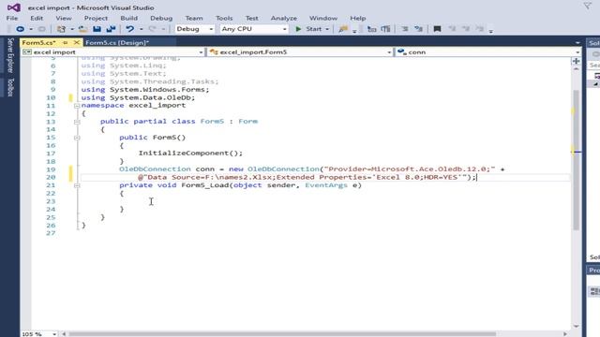The height and width of the screenshot is (337, 600).
Task: Click the New Project toolbar icon
Action: [x=61, y=29]
